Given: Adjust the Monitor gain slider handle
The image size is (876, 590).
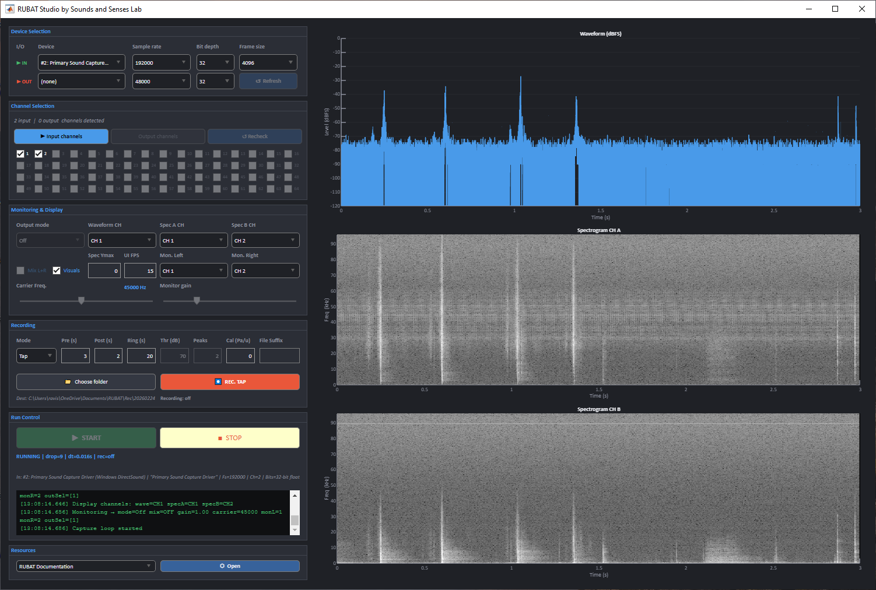Looking at the screenshot, I should point(197,301).
